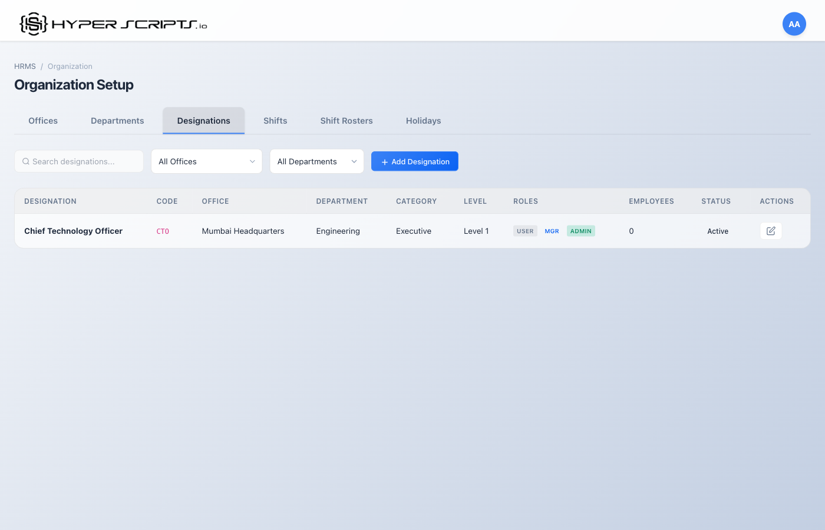This screenshot has width=825, height=530.
Task: Click the USER role badge
Action: pyautogui.click(x=524, y=231)
